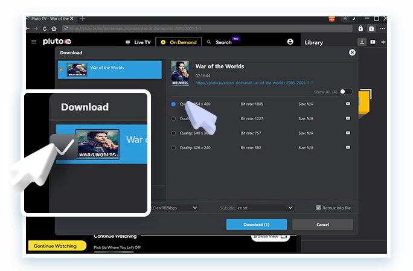413x271 pixels.
Task: Open the Subtitle dropdown showing en srt
Action: point(265,208)
